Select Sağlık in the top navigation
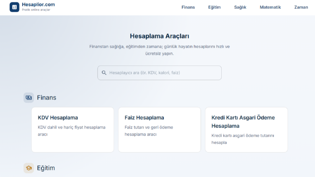The image size is (315, 177). 240,7
